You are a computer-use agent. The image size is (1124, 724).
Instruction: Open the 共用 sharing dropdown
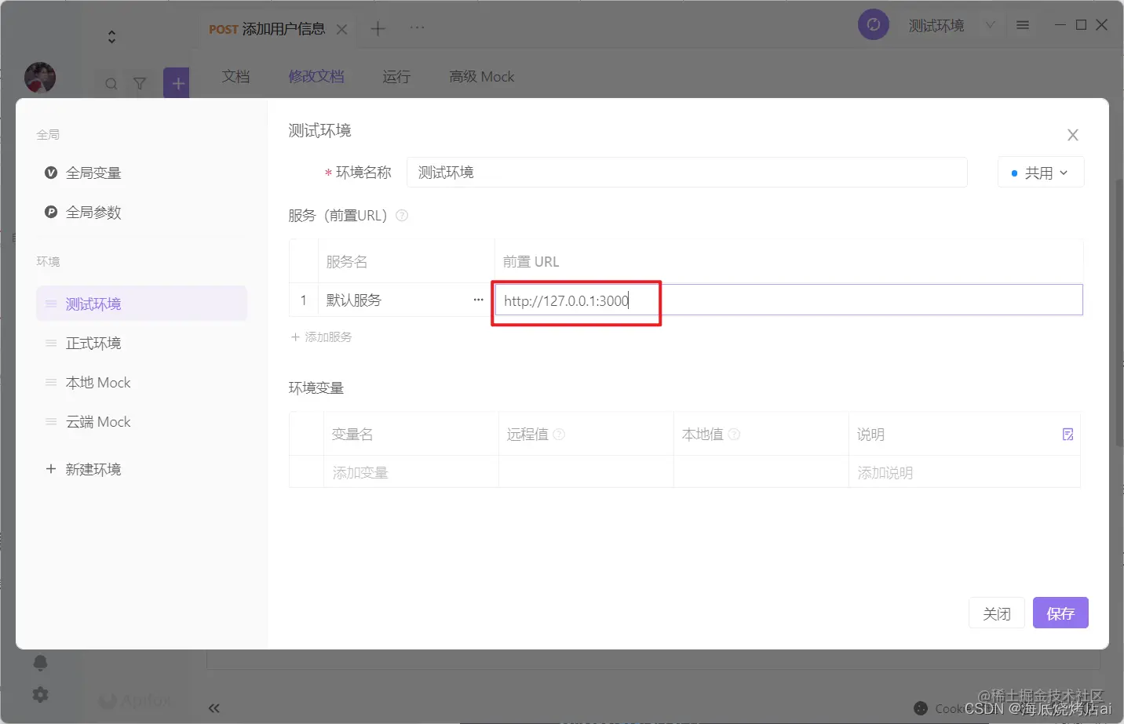coord(1040,172)
